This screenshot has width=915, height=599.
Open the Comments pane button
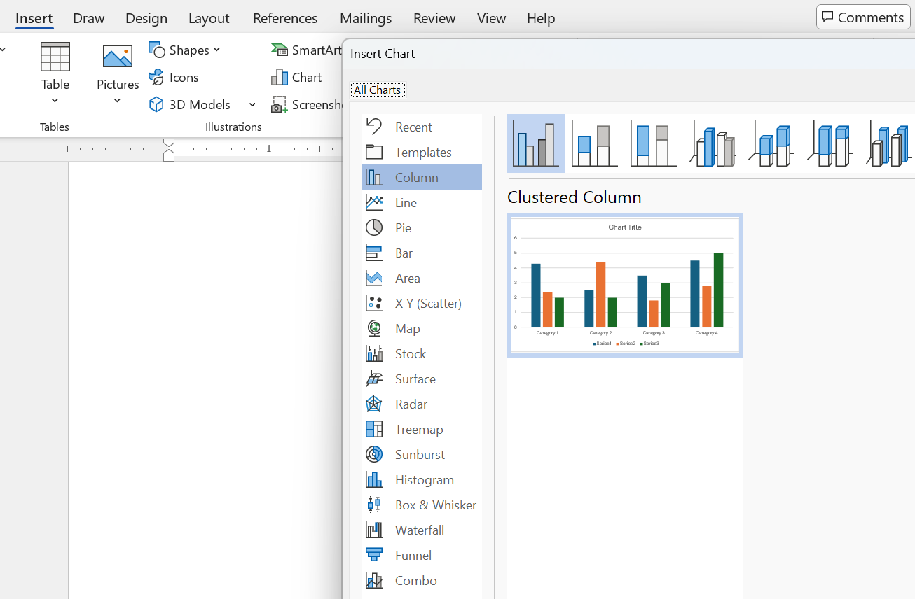[x=863, y=17]
